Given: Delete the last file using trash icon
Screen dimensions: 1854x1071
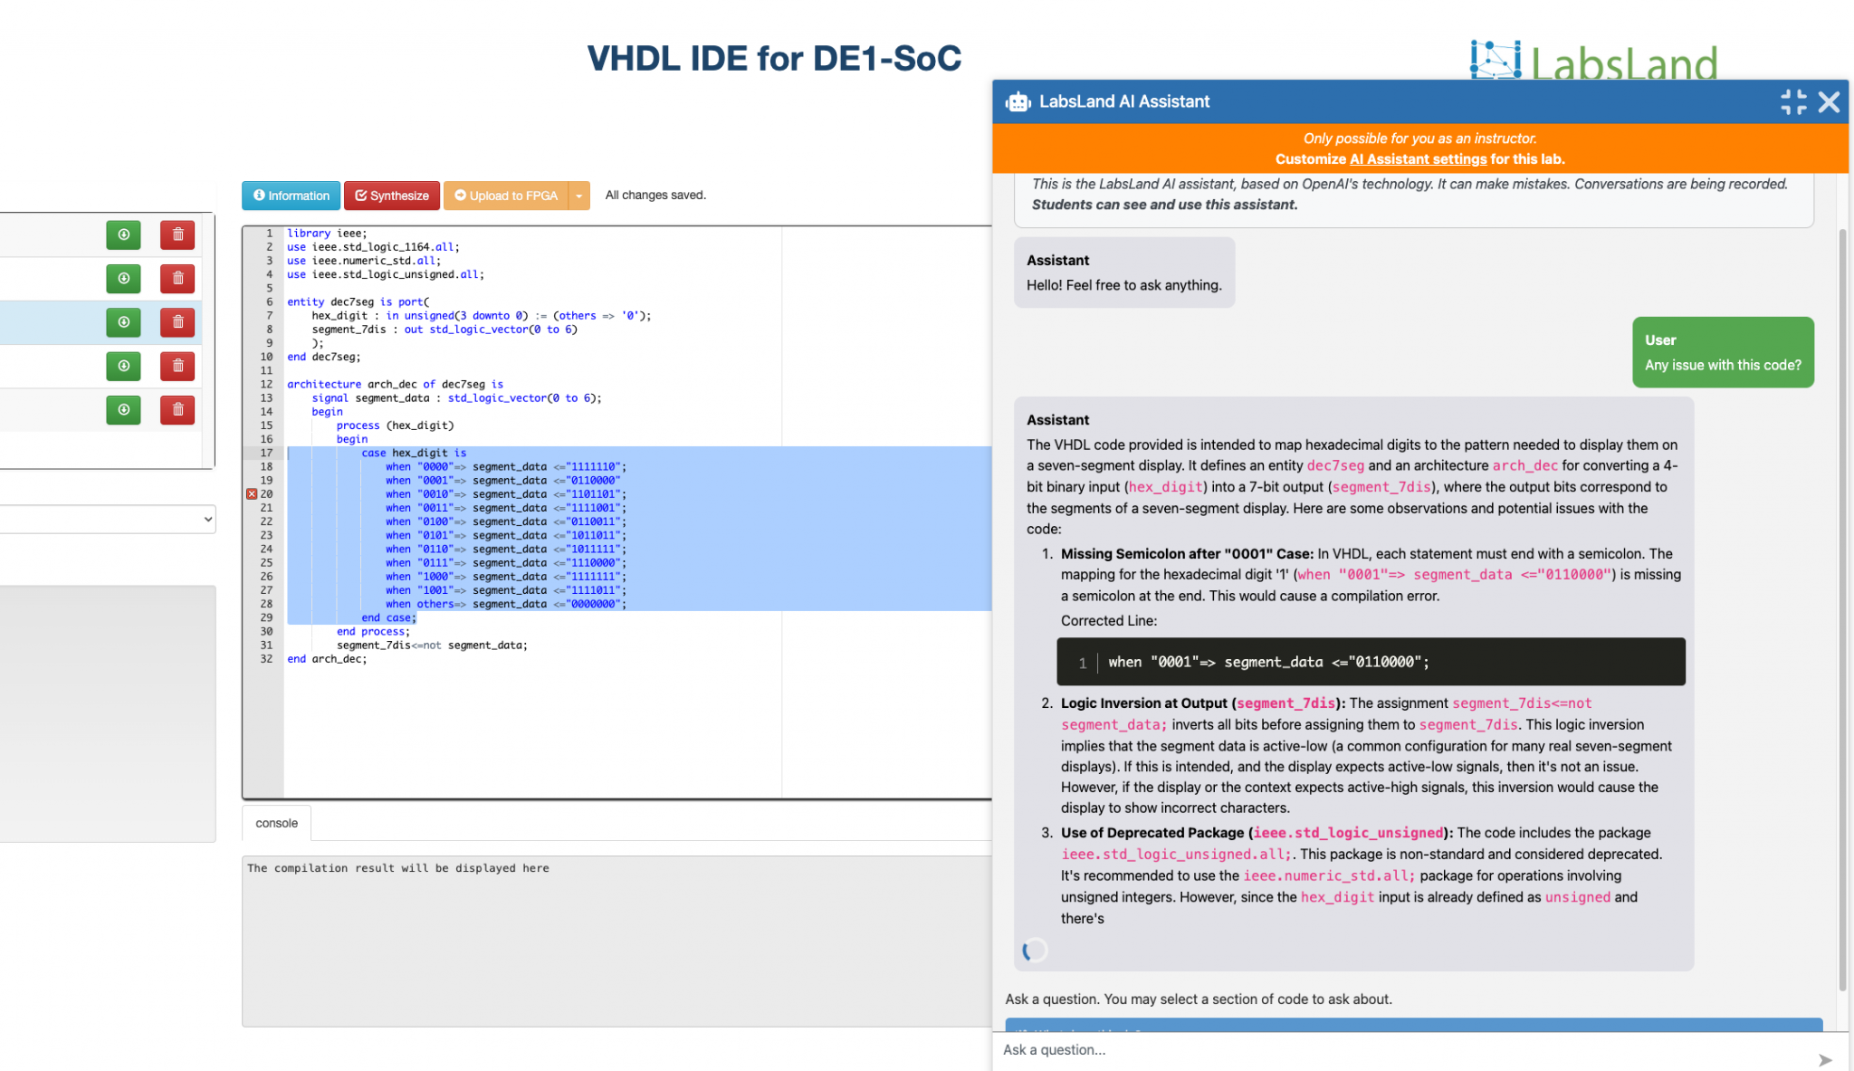Looking at the screenshot, I should click(177, 410).
